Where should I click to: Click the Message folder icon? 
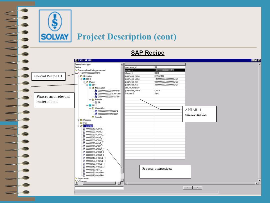81,120
